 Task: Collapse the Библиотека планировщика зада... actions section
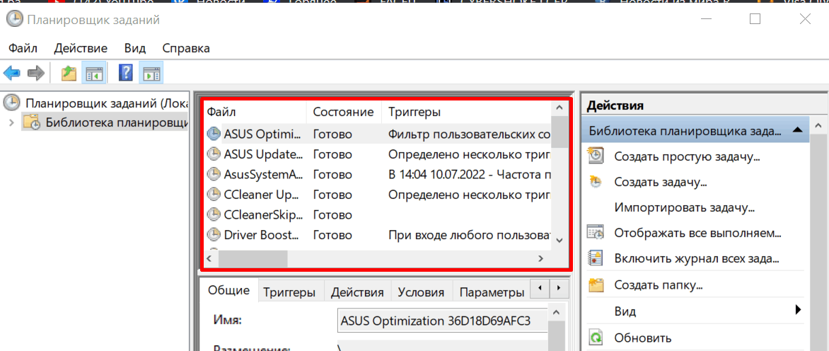coord(799,130)
